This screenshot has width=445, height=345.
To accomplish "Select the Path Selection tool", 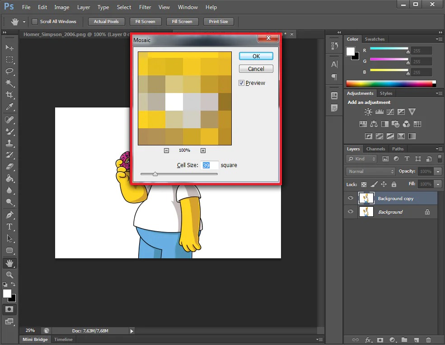I will click(9, 238).
